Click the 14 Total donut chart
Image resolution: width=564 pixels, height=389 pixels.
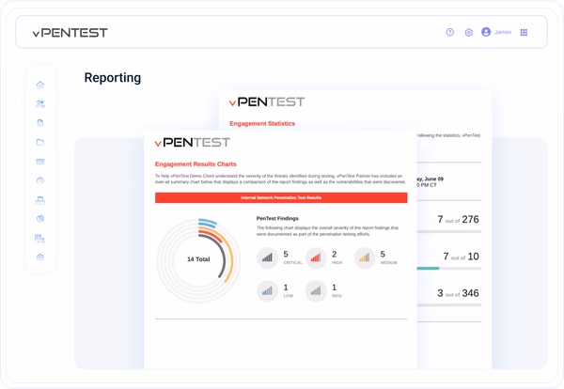[x=198, y=260]
